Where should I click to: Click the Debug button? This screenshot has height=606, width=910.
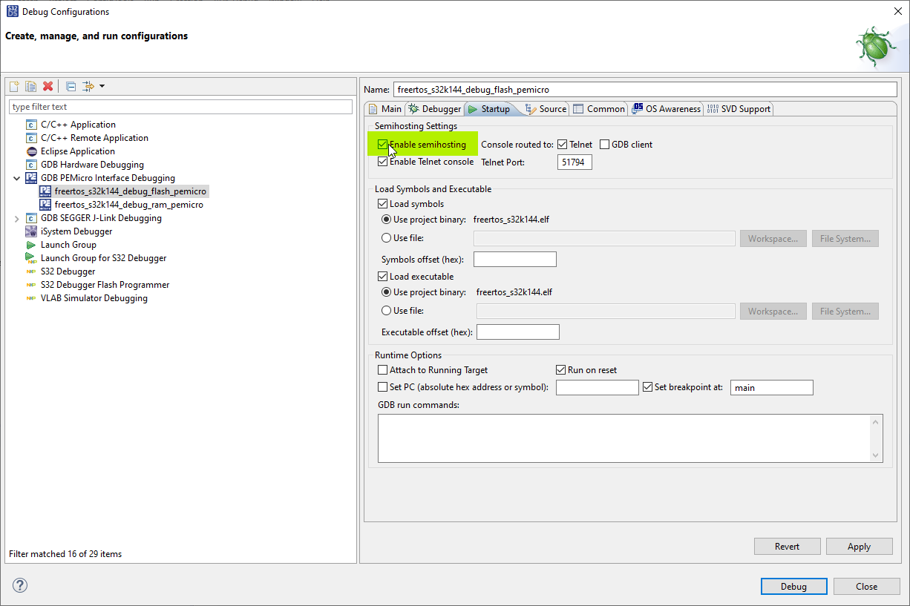click(793, 586)
